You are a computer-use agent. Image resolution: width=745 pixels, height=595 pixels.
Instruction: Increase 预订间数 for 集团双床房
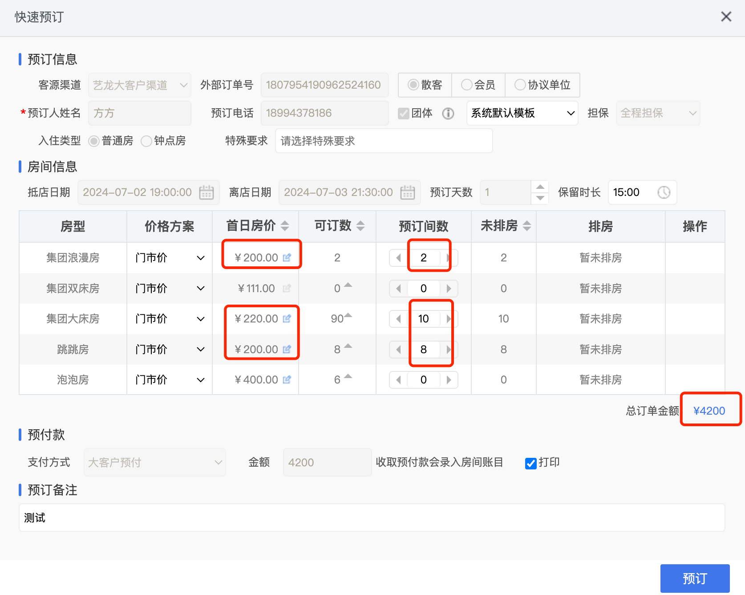449,288
